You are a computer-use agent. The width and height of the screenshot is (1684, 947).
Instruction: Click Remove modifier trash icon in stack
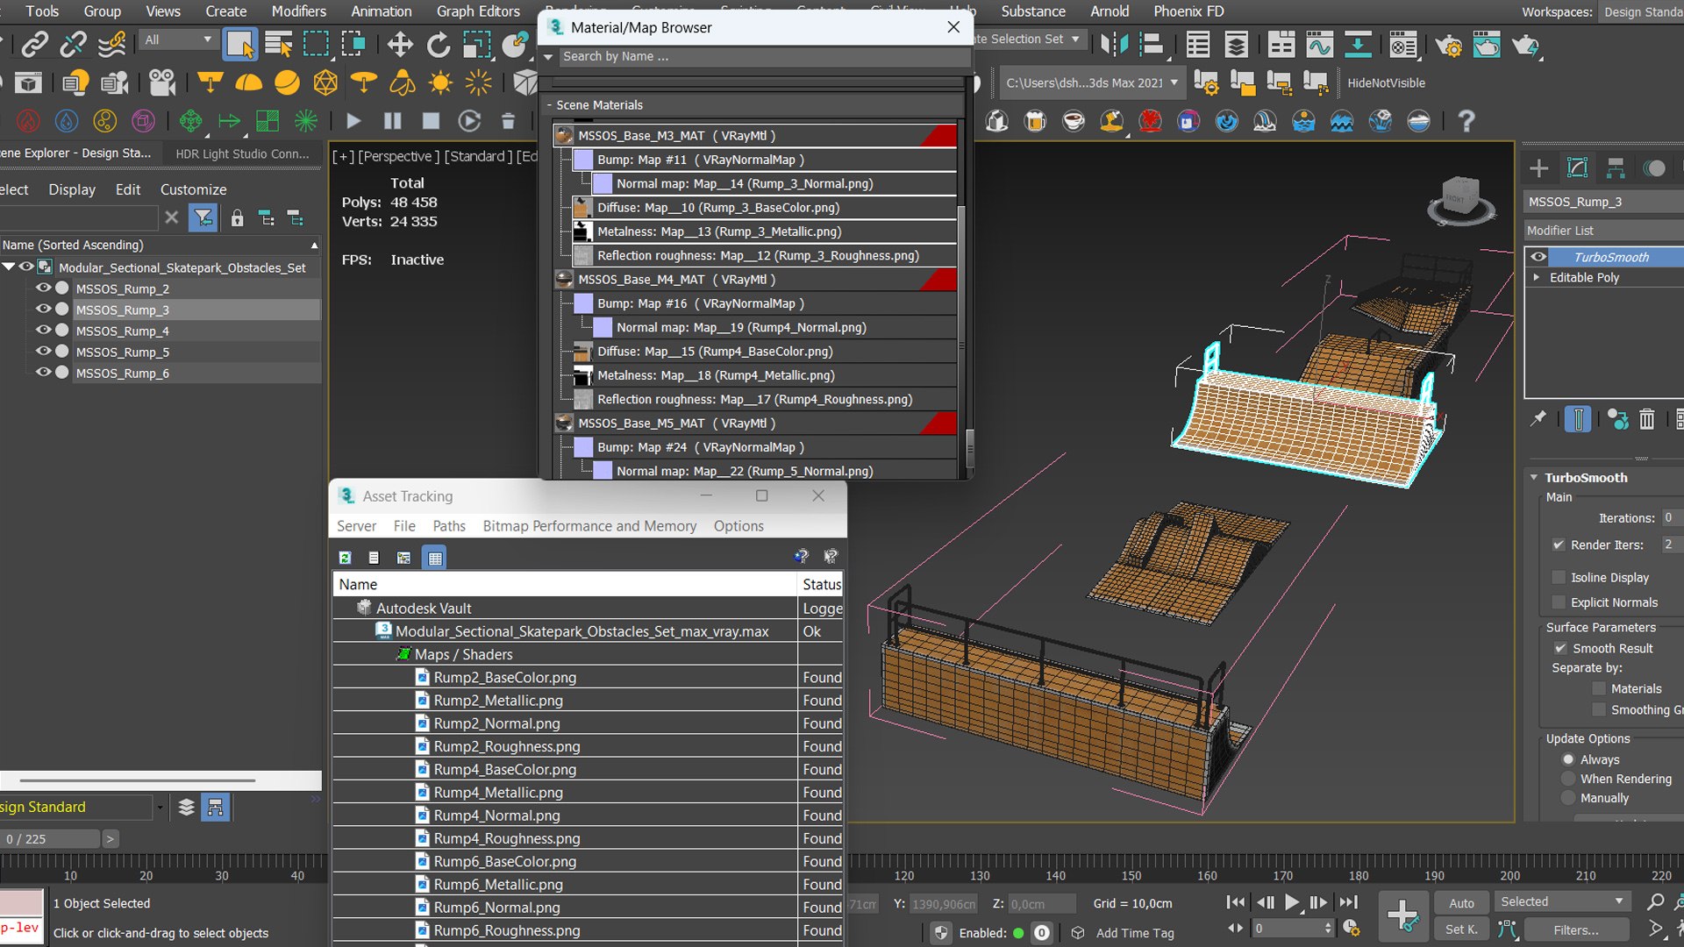pos(1646,420)
